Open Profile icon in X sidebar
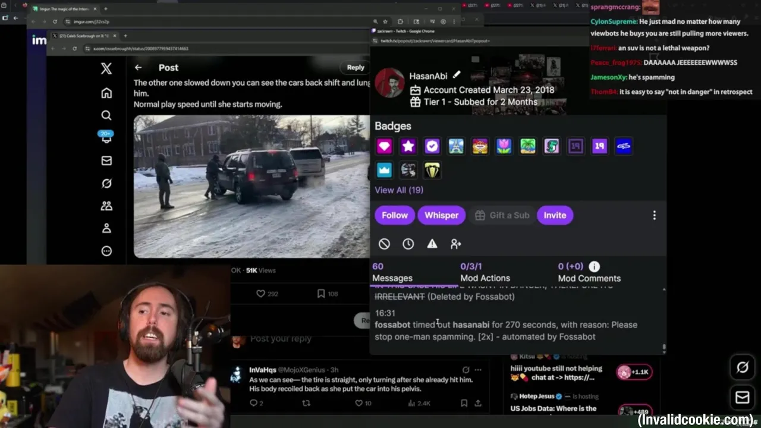The width and height of the screenshot is (761, 428). [106, 228]
